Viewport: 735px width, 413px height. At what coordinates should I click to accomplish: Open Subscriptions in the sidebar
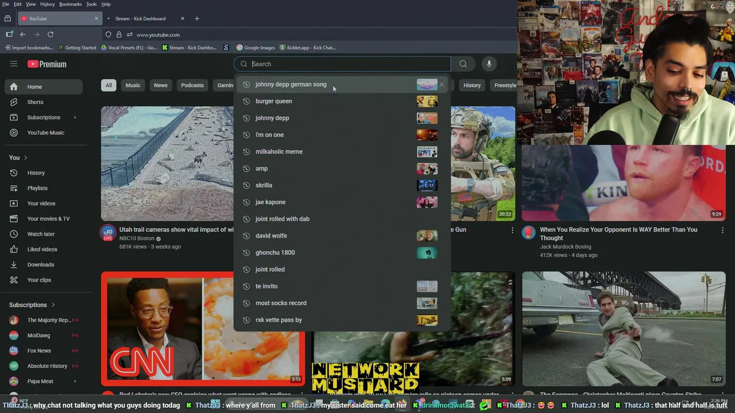click(x=44, y=117)
